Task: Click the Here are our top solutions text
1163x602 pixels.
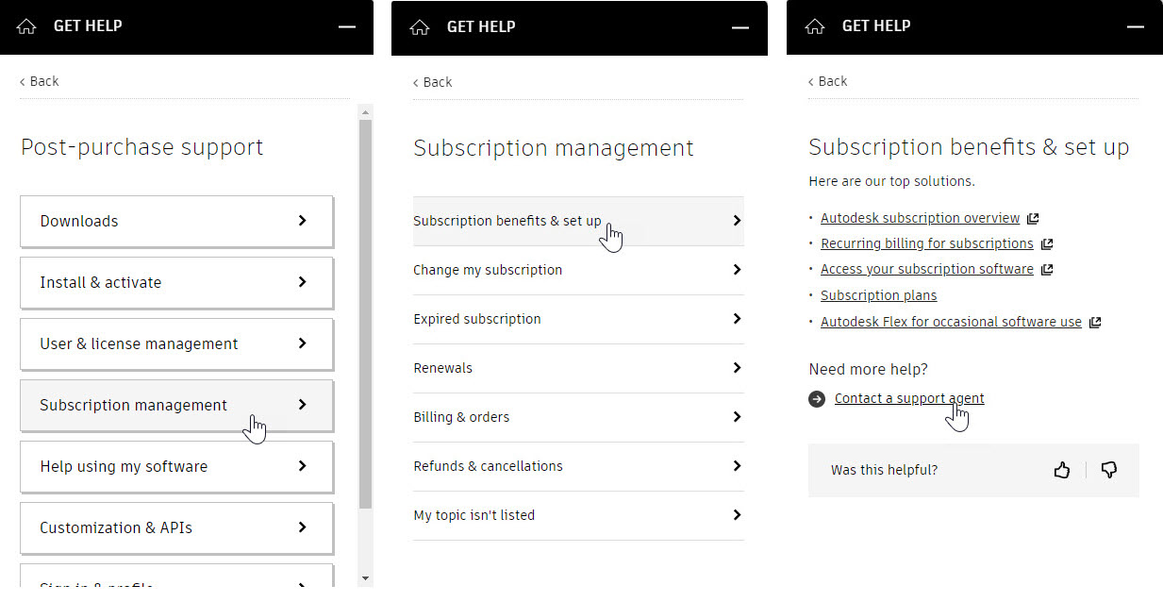Action: pos(892,180)
